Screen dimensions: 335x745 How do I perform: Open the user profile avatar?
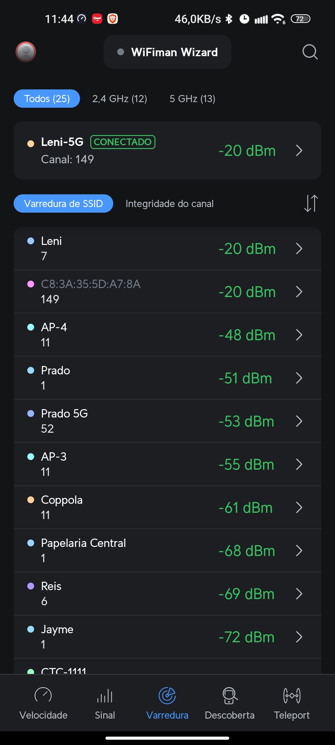[26, 52]
